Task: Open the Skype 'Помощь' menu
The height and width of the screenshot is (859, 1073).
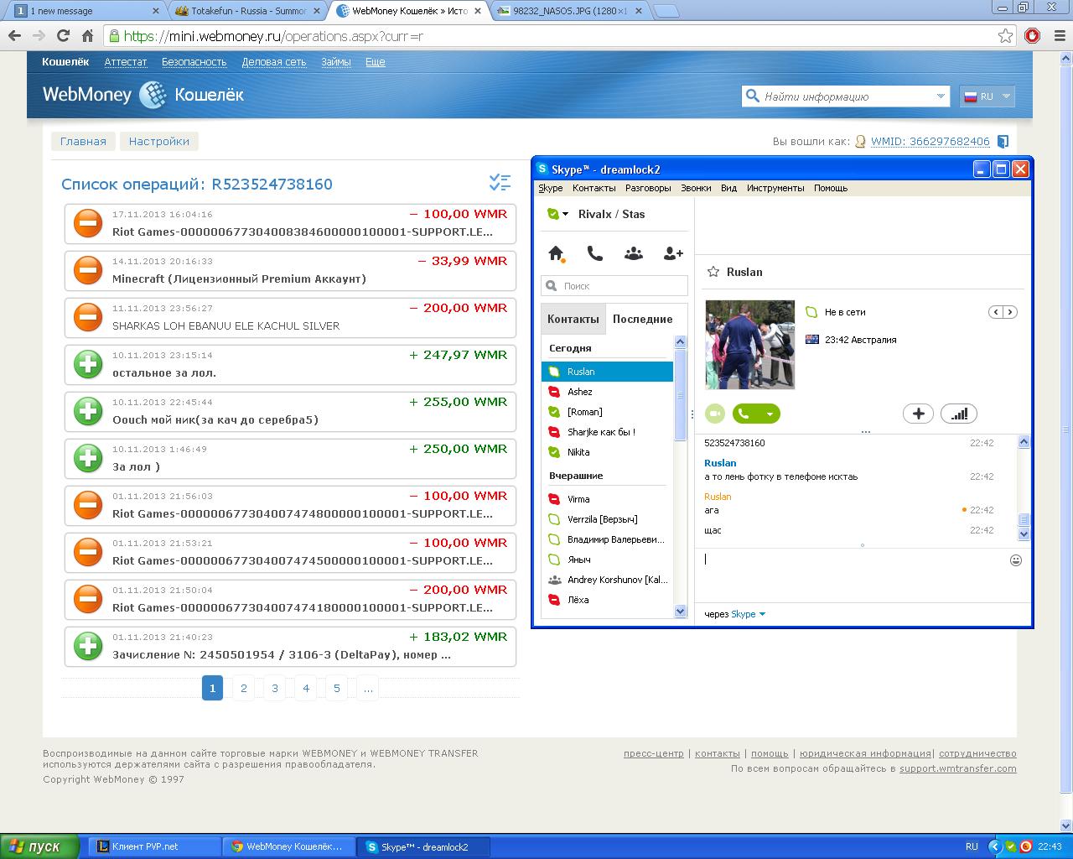Action: click(x=831, y=188)
